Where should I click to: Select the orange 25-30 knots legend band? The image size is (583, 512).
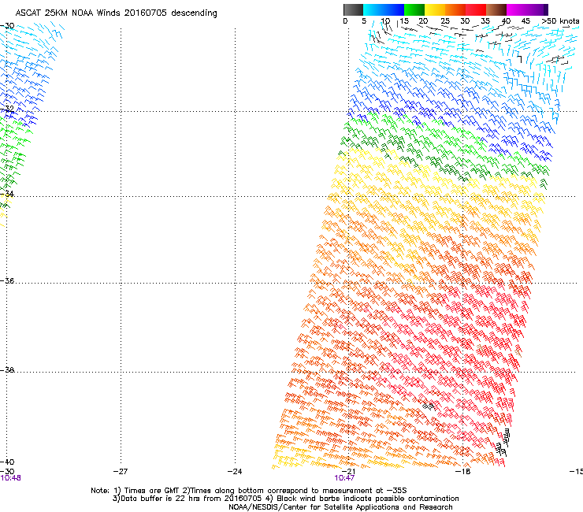click(455, 9)
